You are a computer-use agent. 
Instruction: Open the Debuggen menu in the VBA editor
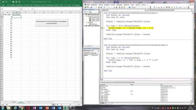tap(119, 5)
